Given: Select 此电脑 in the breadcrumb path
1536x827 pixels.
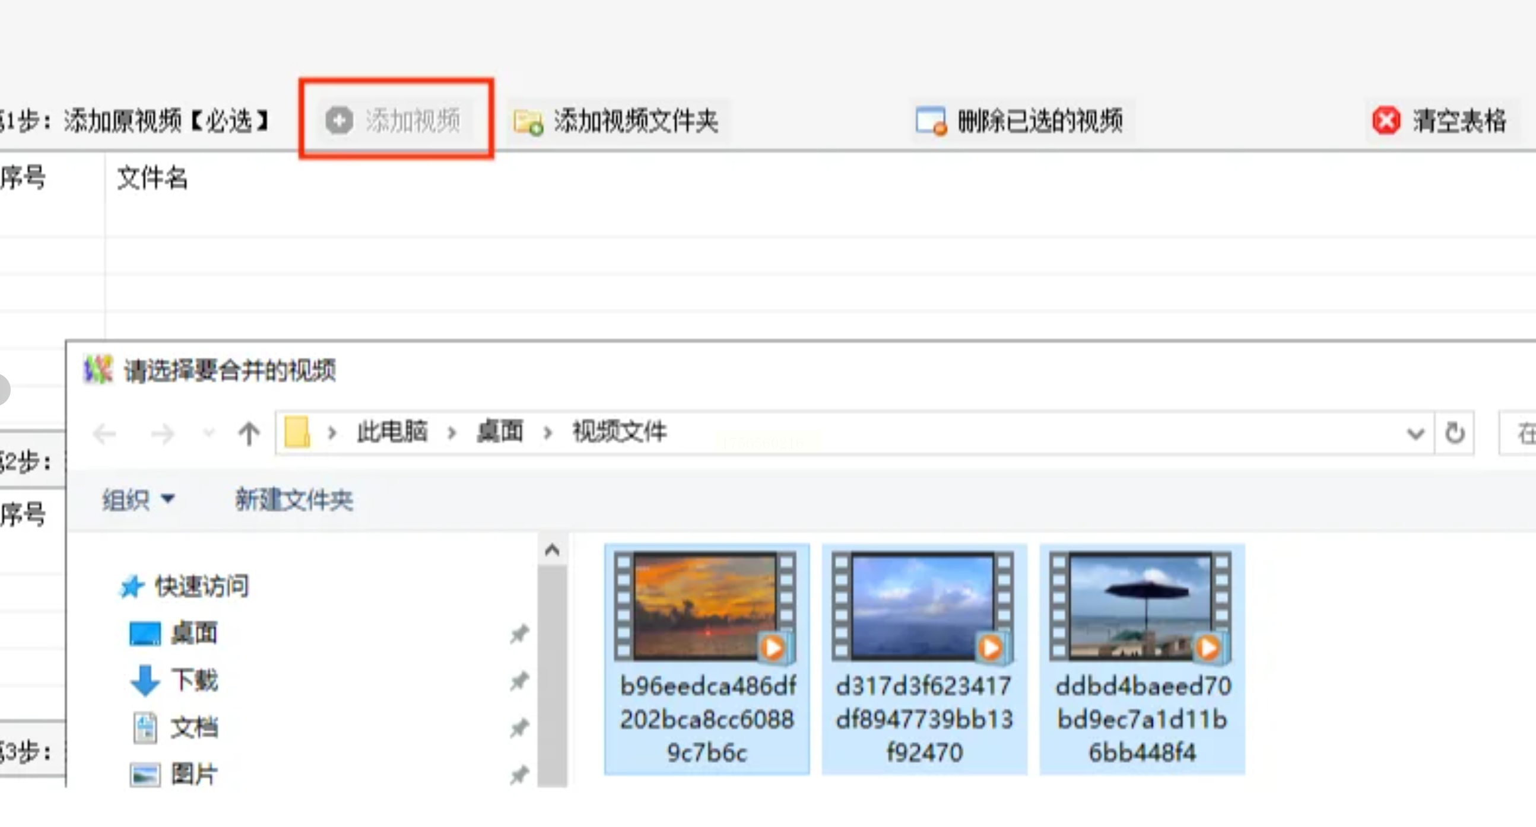Looking at the screenshot, I should (x=392, y=431).
